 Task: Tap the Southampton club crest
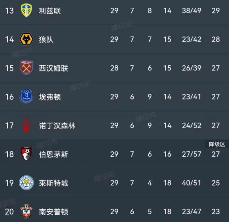pos(26,211)
